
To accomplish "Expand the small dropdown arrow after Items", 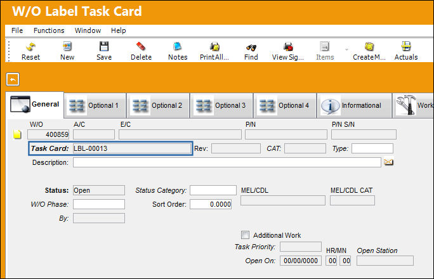I will (346, 49).
